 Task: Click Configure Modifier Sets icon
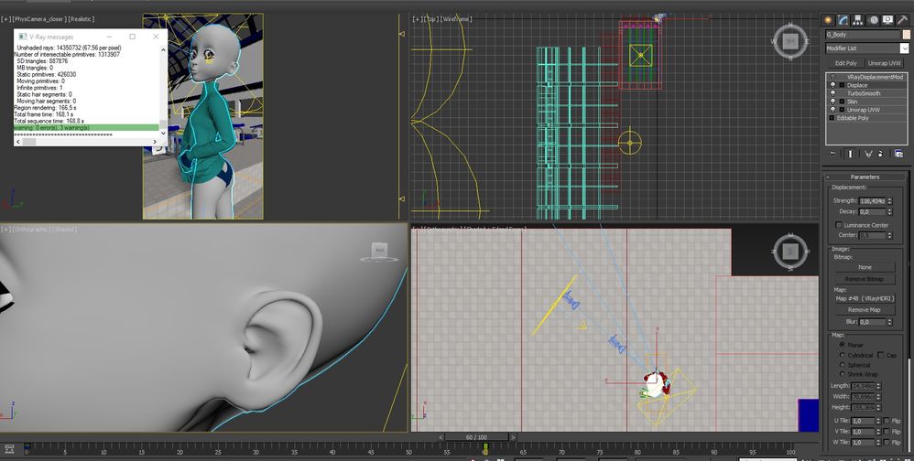[x=899, y=154]
